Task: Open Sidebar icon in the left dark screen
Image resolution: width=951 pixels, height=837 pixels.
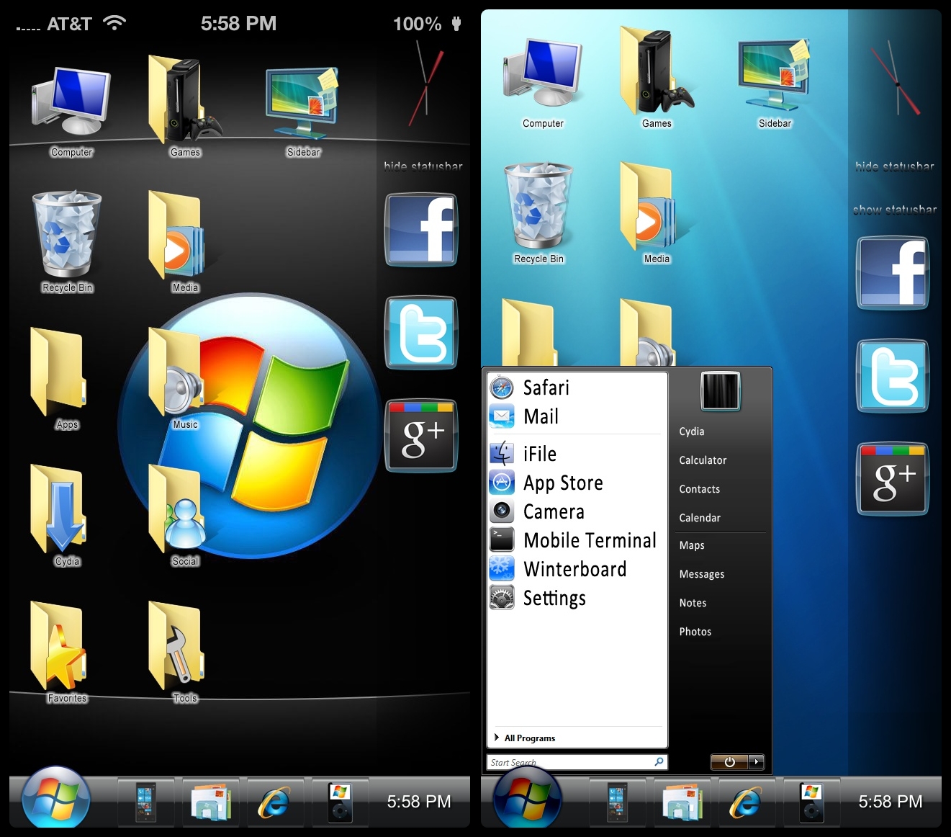Action: 302,103
